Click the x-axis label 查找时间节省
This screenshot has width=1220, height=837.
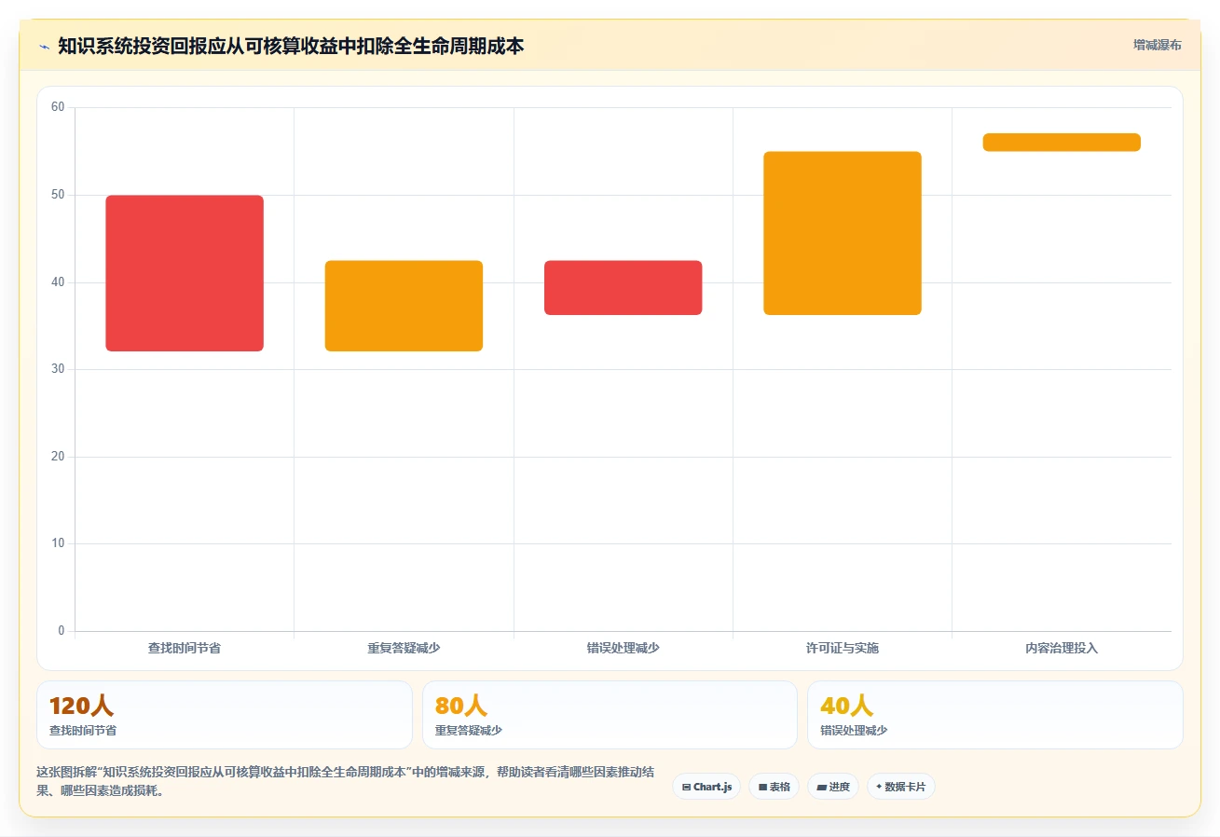pos(185,648)
